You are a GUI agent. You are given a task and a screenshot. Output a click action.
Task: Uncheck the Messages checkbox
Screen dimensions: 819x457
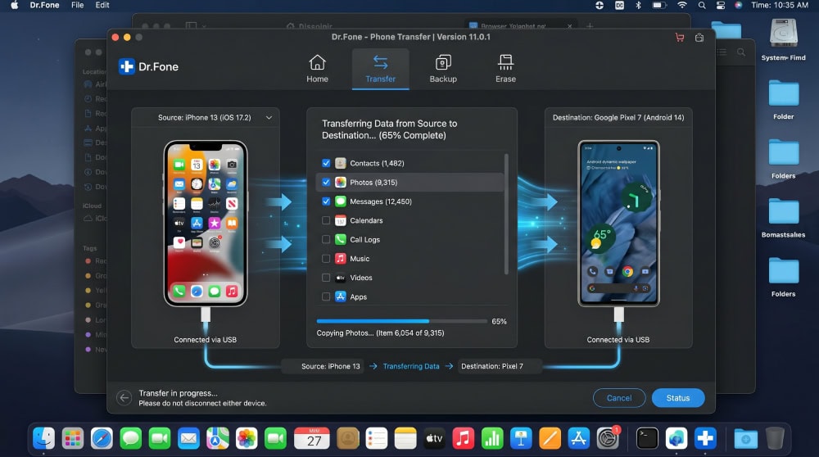326,201
